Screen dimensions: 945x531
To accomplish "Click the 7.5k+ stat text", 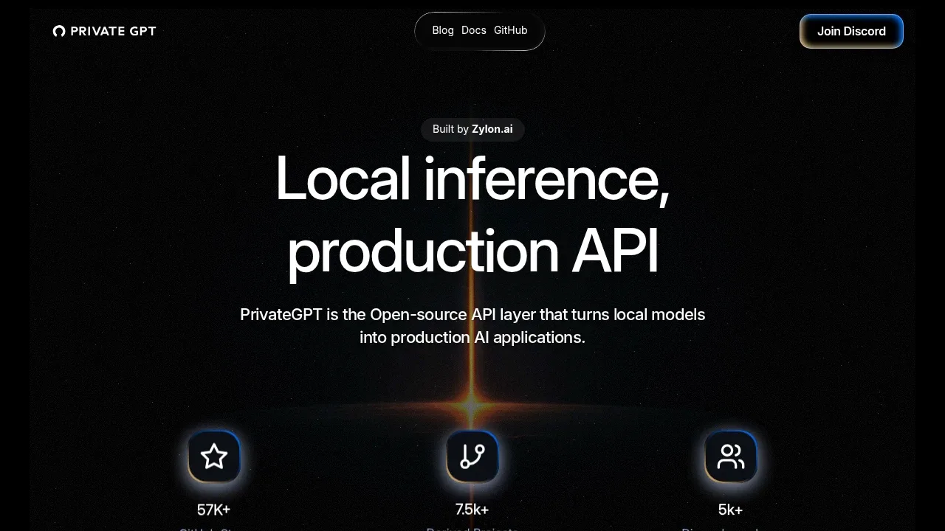I will (x=472, y=510).
